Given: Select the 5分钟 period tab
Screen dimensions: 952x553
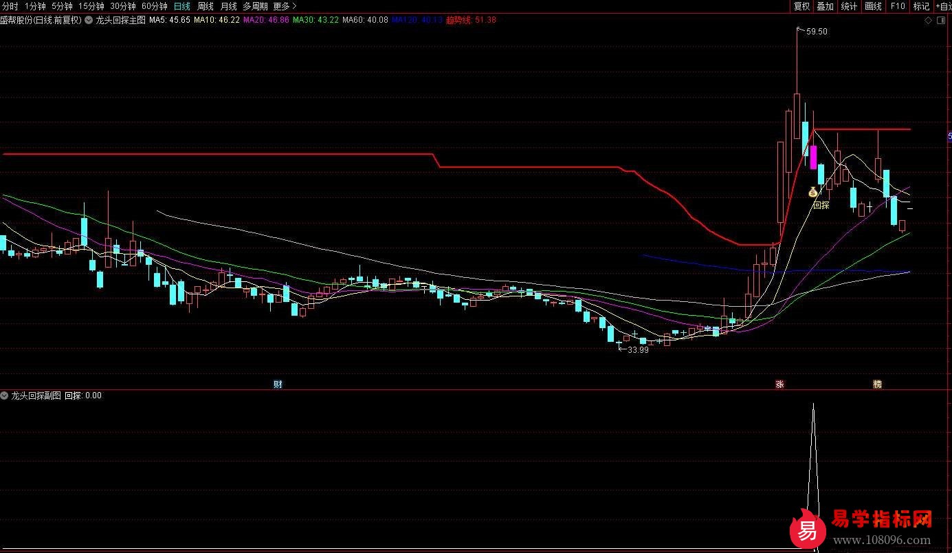Looking at the screenshot, I should tap(62, 6).
